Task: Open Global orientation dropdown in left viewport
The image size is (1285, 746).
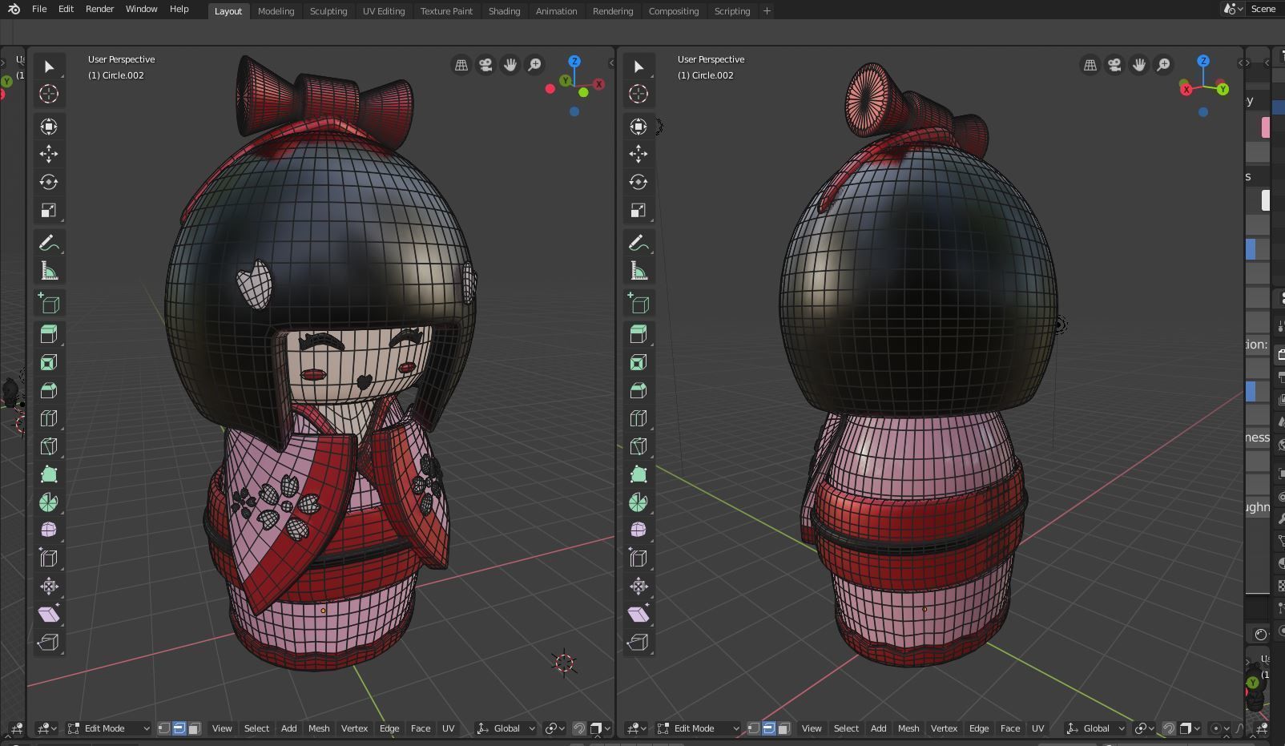Action: (506, 728)
